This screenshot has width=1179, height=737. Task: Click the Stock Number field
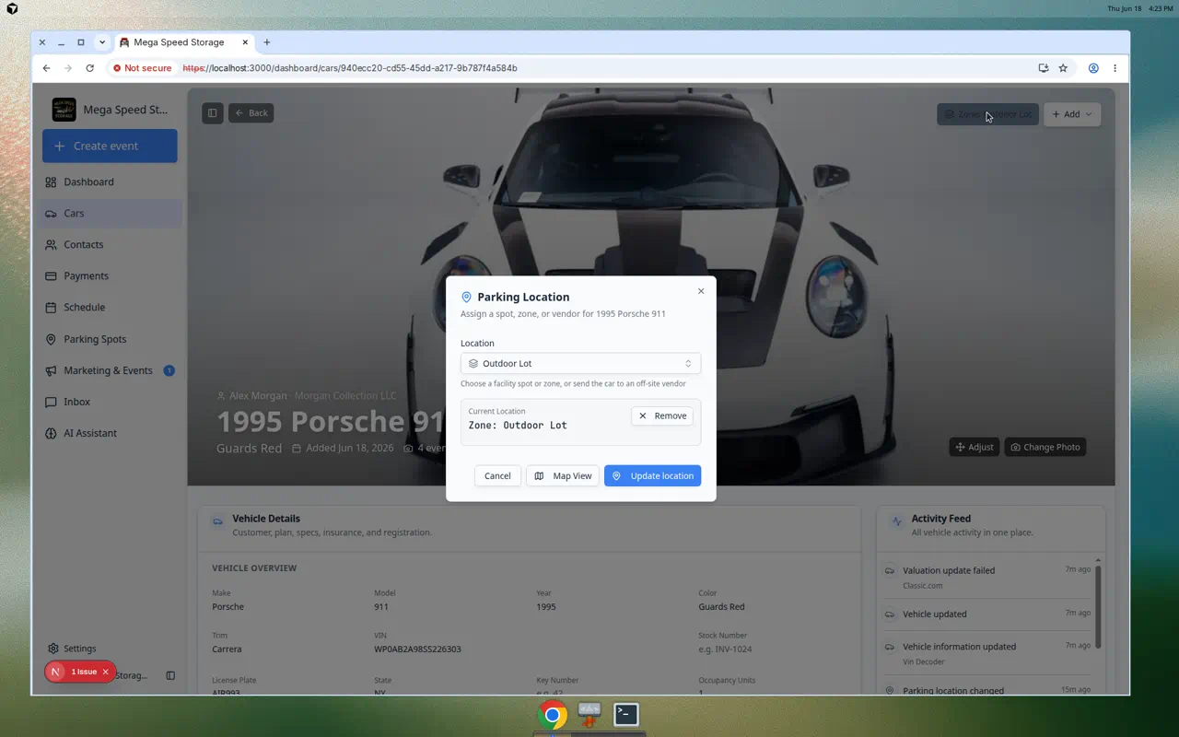click(x=725, y=649)
